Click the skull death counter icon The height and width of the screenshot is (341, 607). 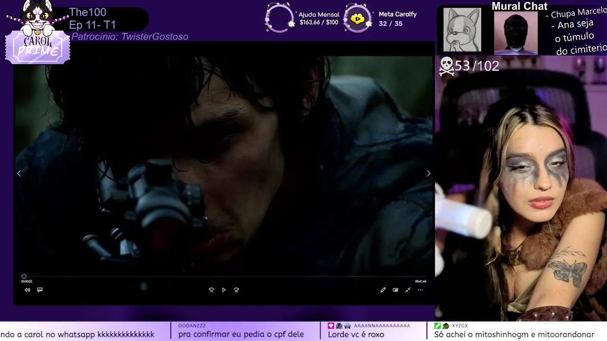coord(446,66)
